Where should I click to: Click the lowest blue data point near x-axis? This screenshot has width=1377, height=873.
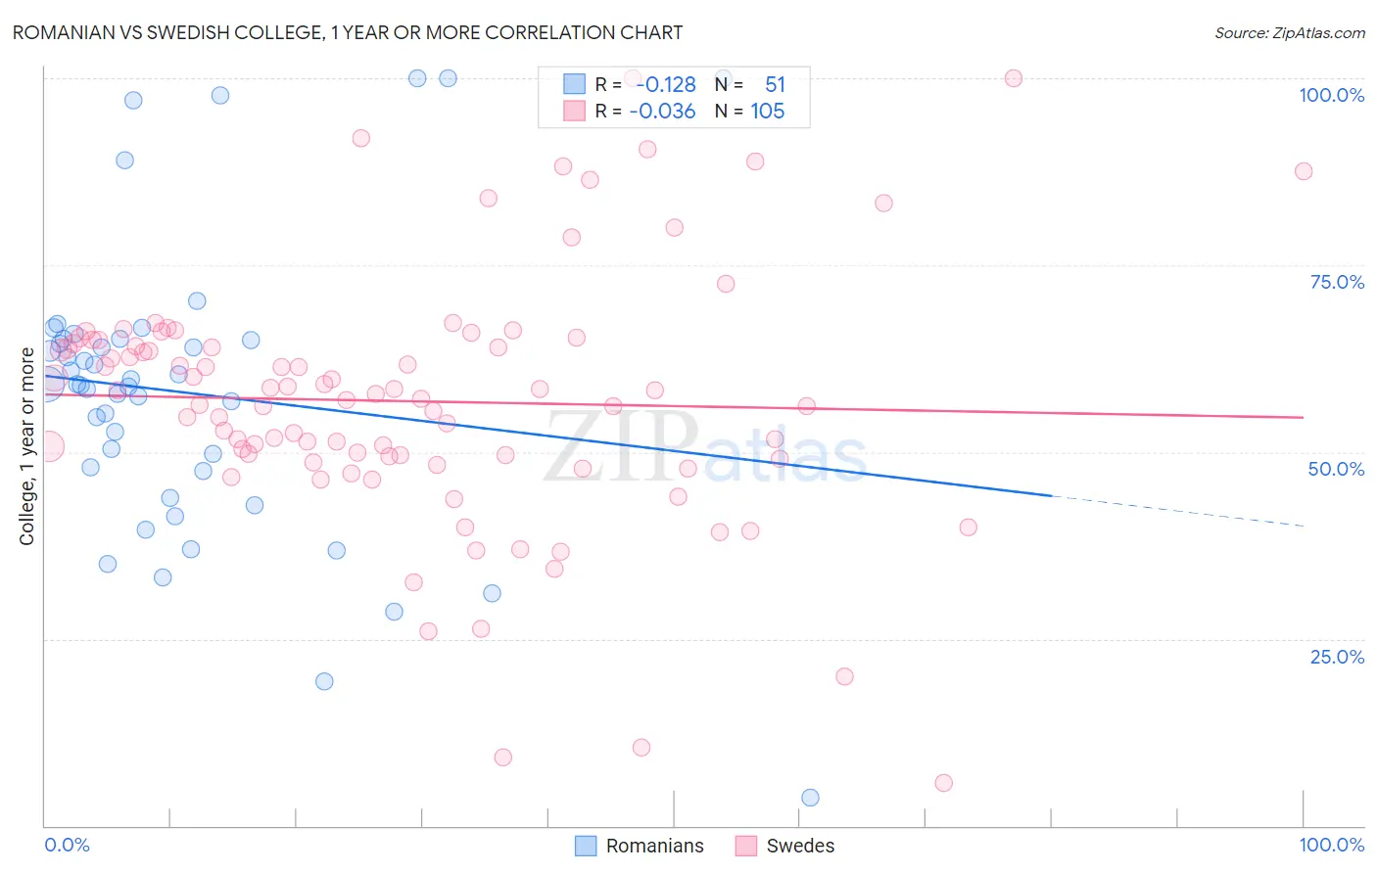(810, 798)
